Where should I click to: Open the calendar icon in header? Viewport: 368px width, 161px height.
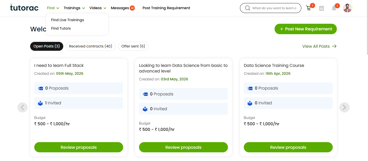pos(321,8)
